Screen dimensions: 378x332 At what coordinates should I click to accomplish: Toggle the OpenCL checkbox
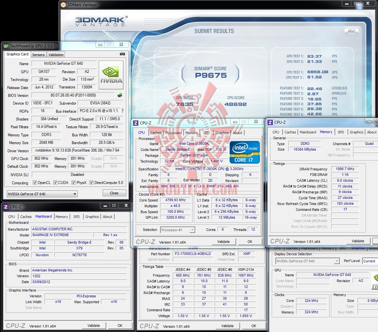coord(35,182)
